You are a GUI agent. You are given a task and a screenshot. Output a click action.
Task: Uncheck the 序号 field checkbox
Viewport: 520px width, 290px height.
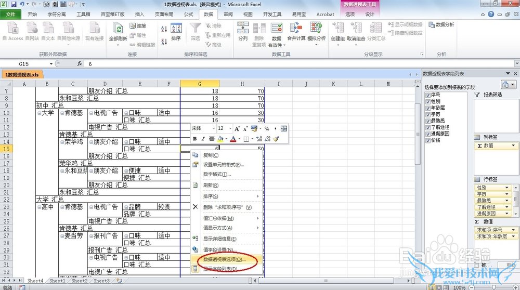428,95
